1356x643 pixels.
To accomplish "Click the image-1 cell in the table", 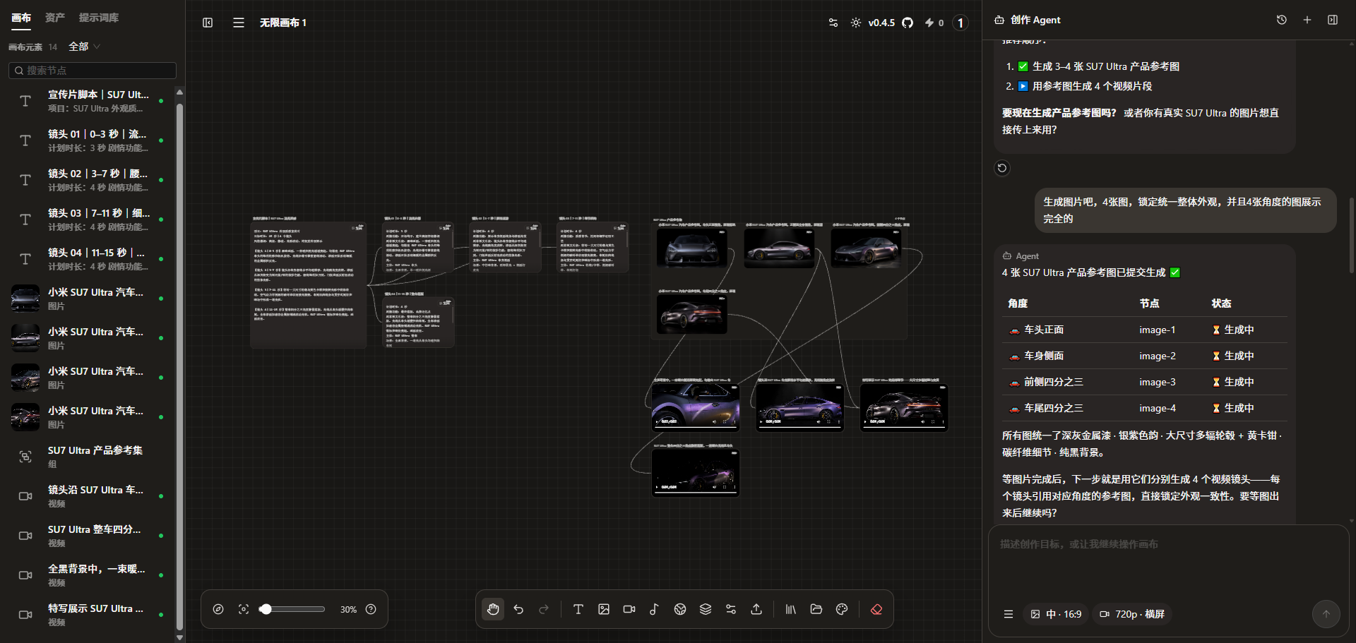I will 1158,330.
